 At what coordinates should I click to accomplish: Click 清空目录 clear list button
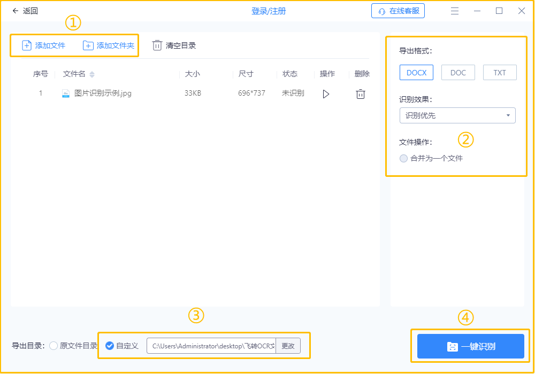coord(174,45)
